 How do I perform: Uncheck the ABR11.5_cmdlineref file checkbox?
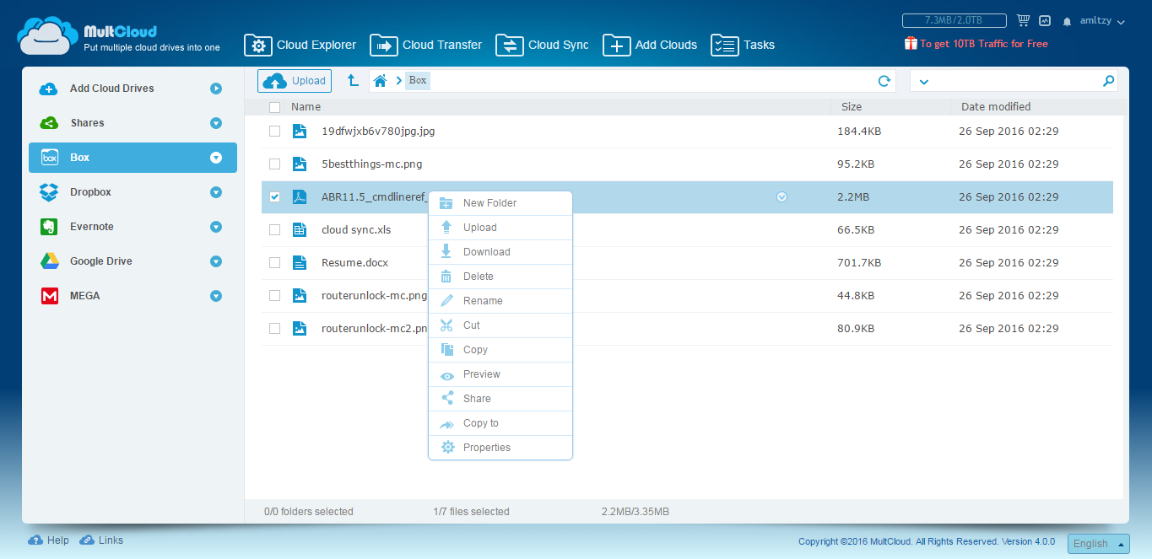pyautogui.click(x=274, y=197)
